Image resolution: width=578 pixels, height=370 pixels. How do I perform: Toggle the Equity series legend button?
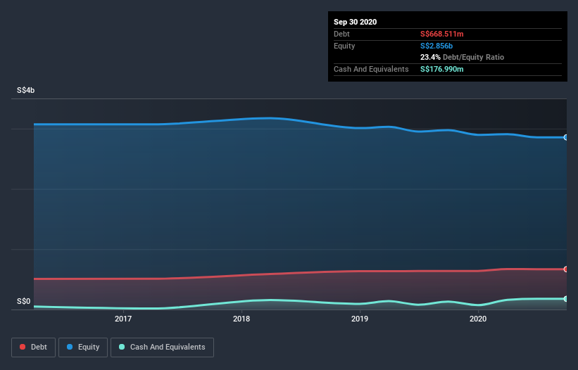[83, 347]
